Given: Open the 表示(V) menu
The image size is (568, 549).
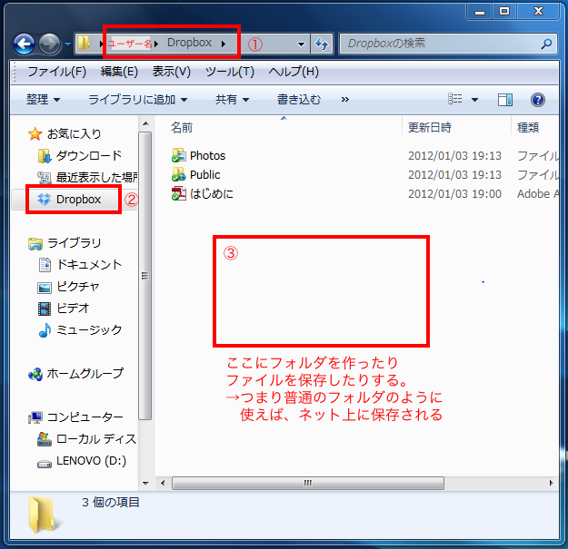Looking at the screenshot, I should (172, 72).
